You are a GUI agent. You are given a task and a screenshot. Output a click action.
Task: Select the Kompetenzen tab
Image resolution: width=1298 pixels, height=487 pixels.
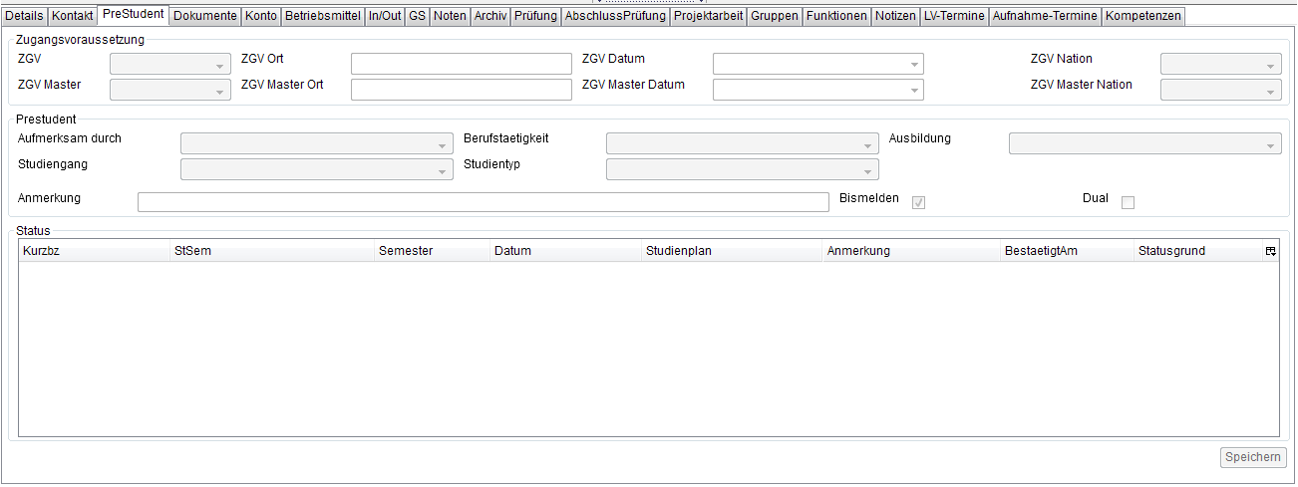[1143, 16]
